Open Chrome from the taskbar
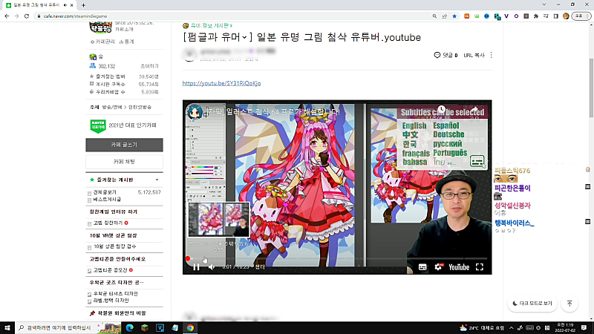The image size is (594, 334). pyautogui.click(x=190, y=327)
